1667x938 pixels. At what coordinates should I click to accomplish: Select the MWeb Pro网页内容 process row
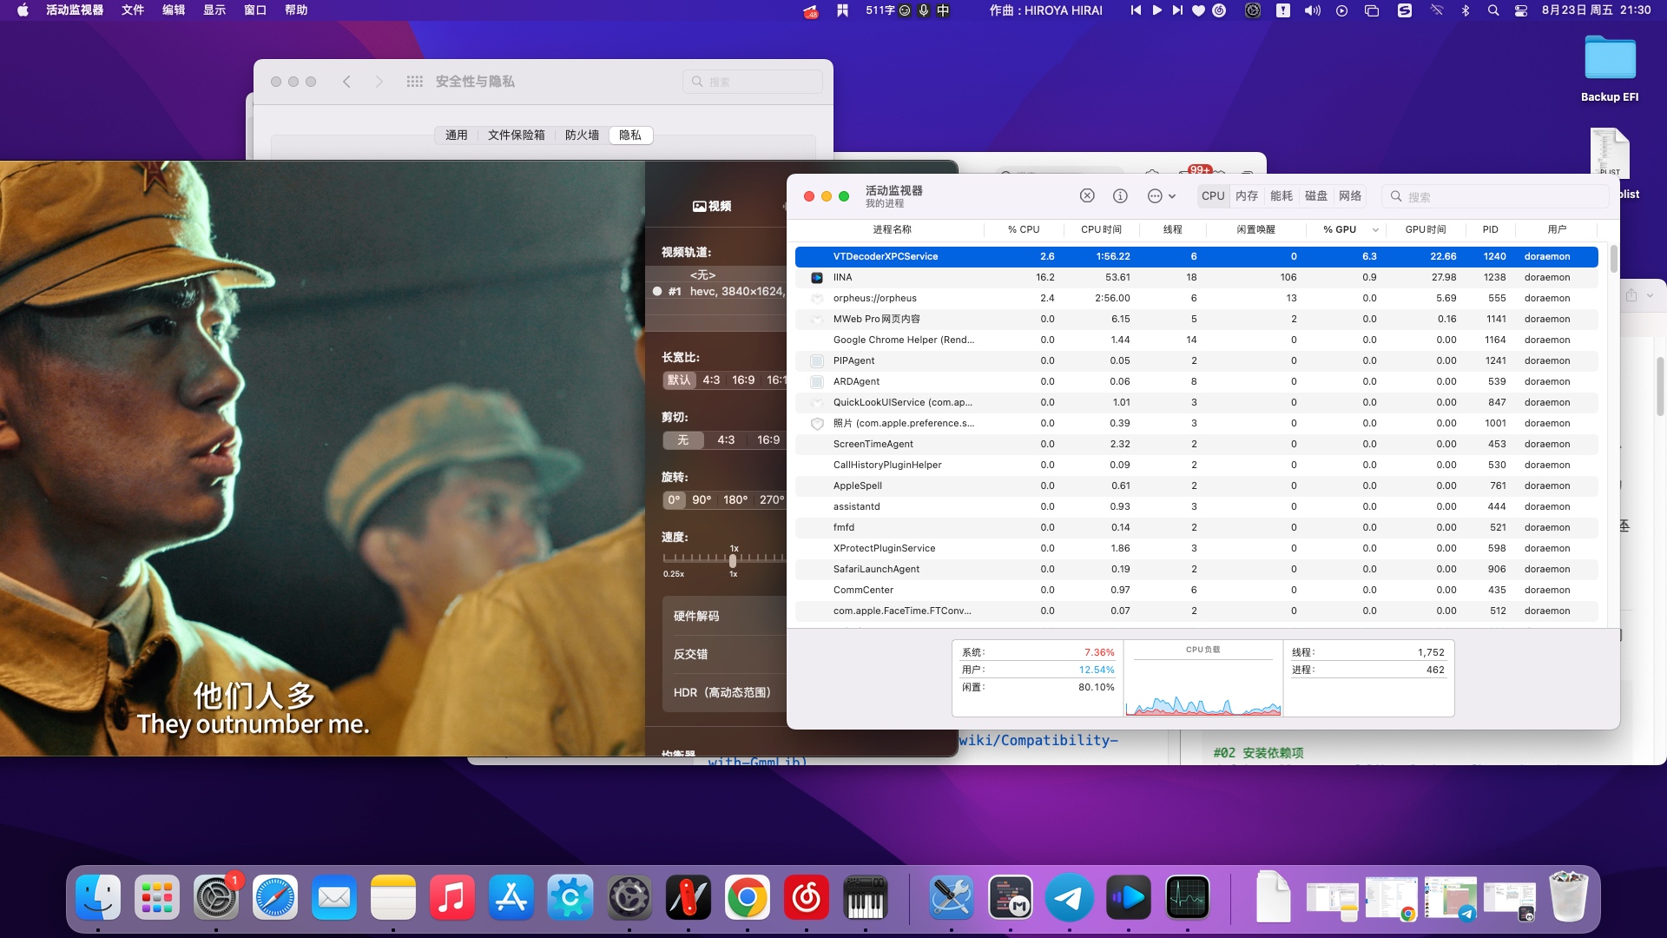(1196, 319)
